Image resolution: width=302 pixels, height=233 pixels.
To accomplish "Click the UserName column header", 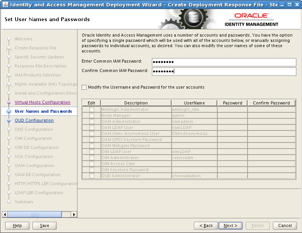I will coord(194,103).
